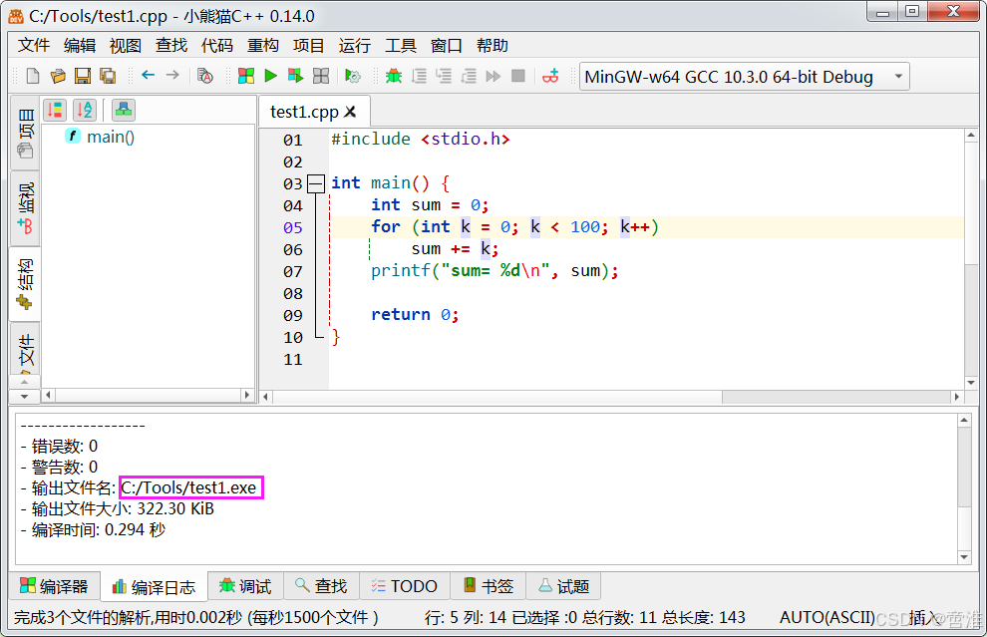Click '编译时间: 0.294 秒' log line

pyautogui.click(x=98, y=530)
